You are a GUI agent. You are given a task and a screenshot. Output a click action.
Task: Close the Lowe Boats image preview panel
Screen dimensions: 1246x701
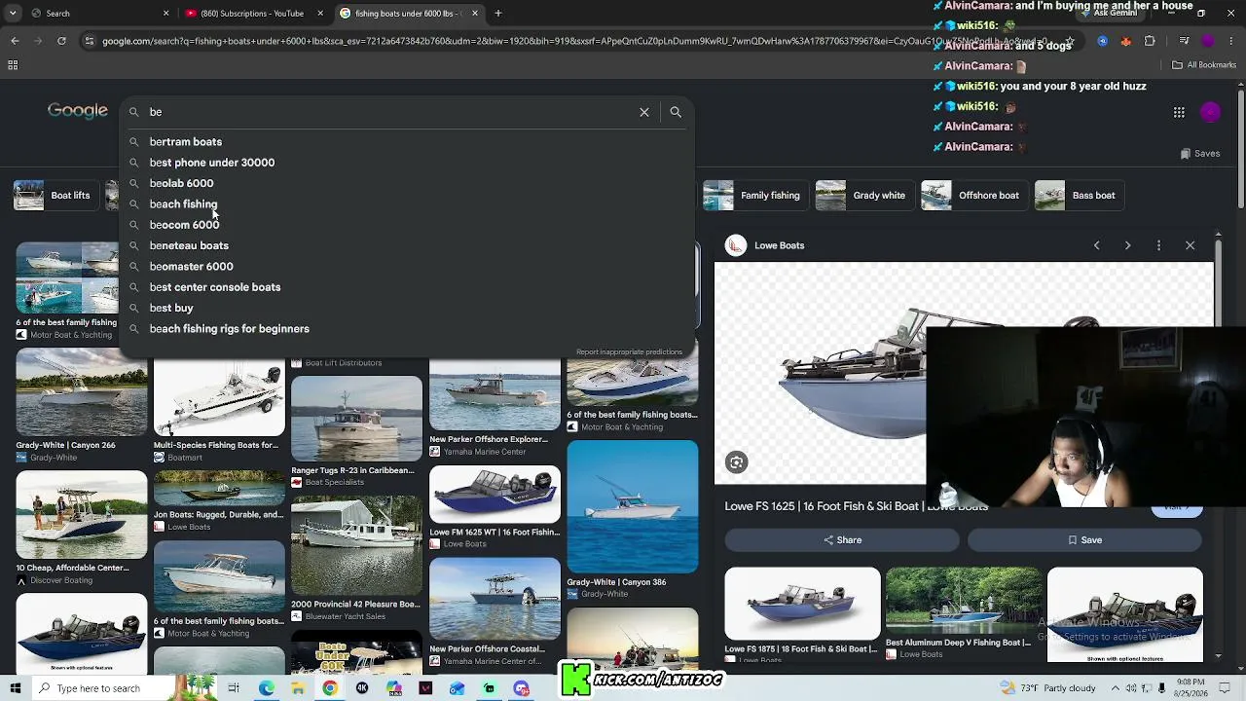tap(1190, 245)
